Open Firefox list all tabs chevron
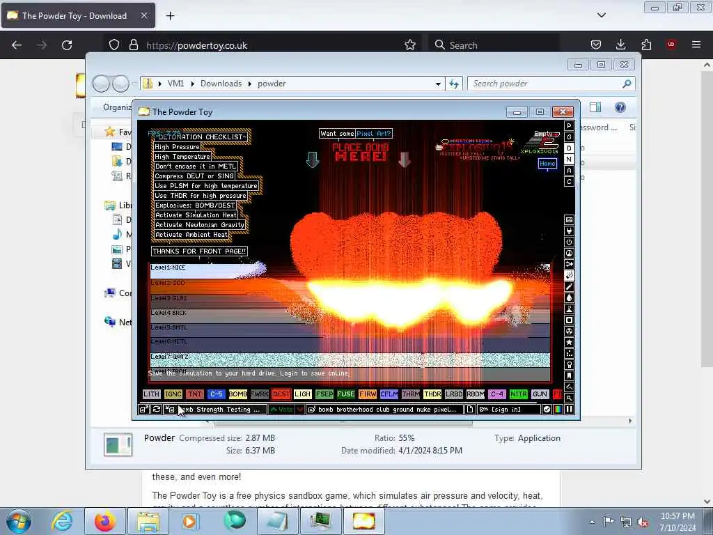 click(x=601, y=15)
